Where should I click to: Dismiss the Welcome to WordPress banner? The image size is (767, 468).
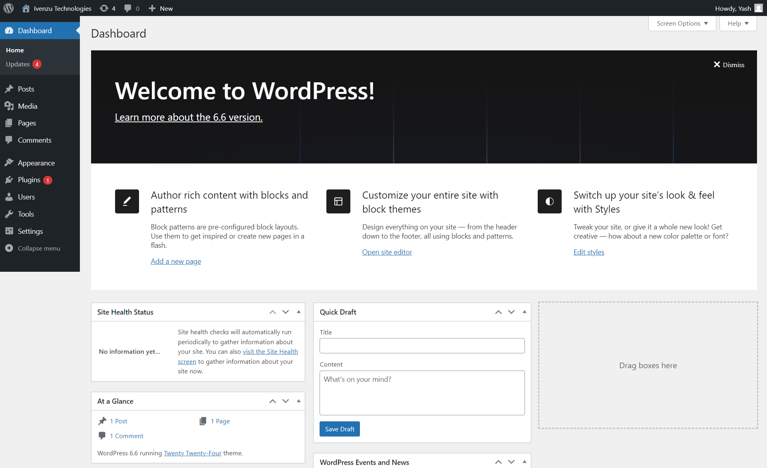[x=729, y=65]
